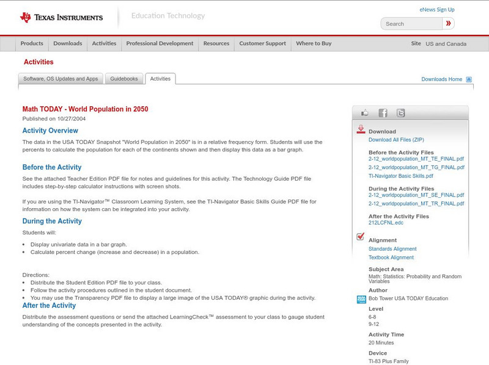
Task: Click the 9-12 level value
Action: pyautogui.click(x=373, y=324)
